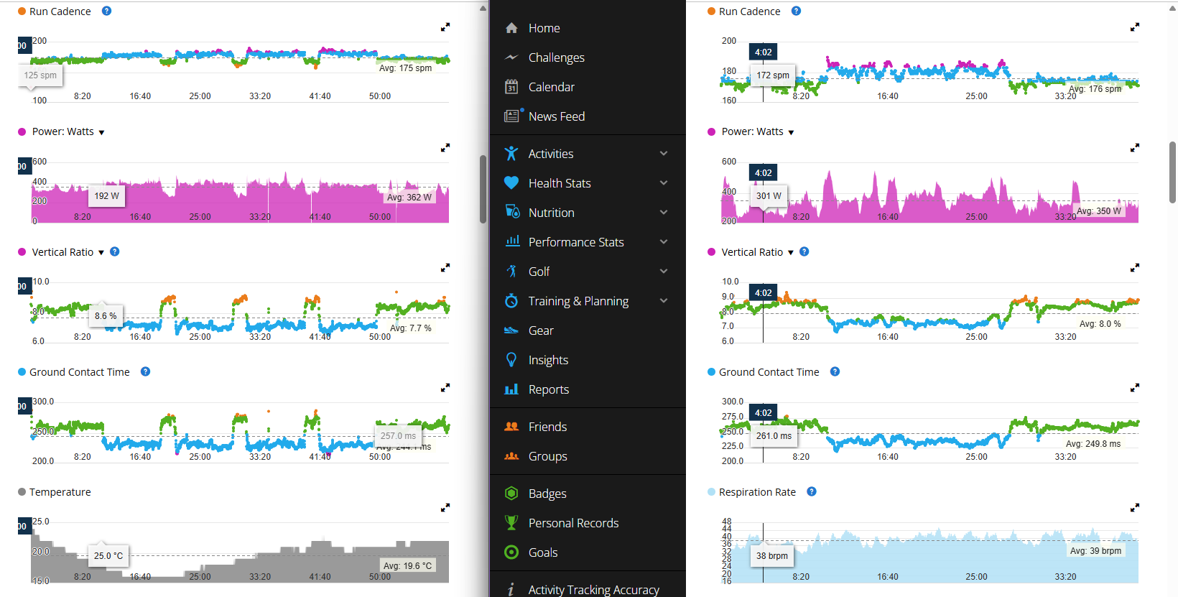Enlarge the right Ground Contact Time chart
Screen dimensions: 1178x597
1135,388
